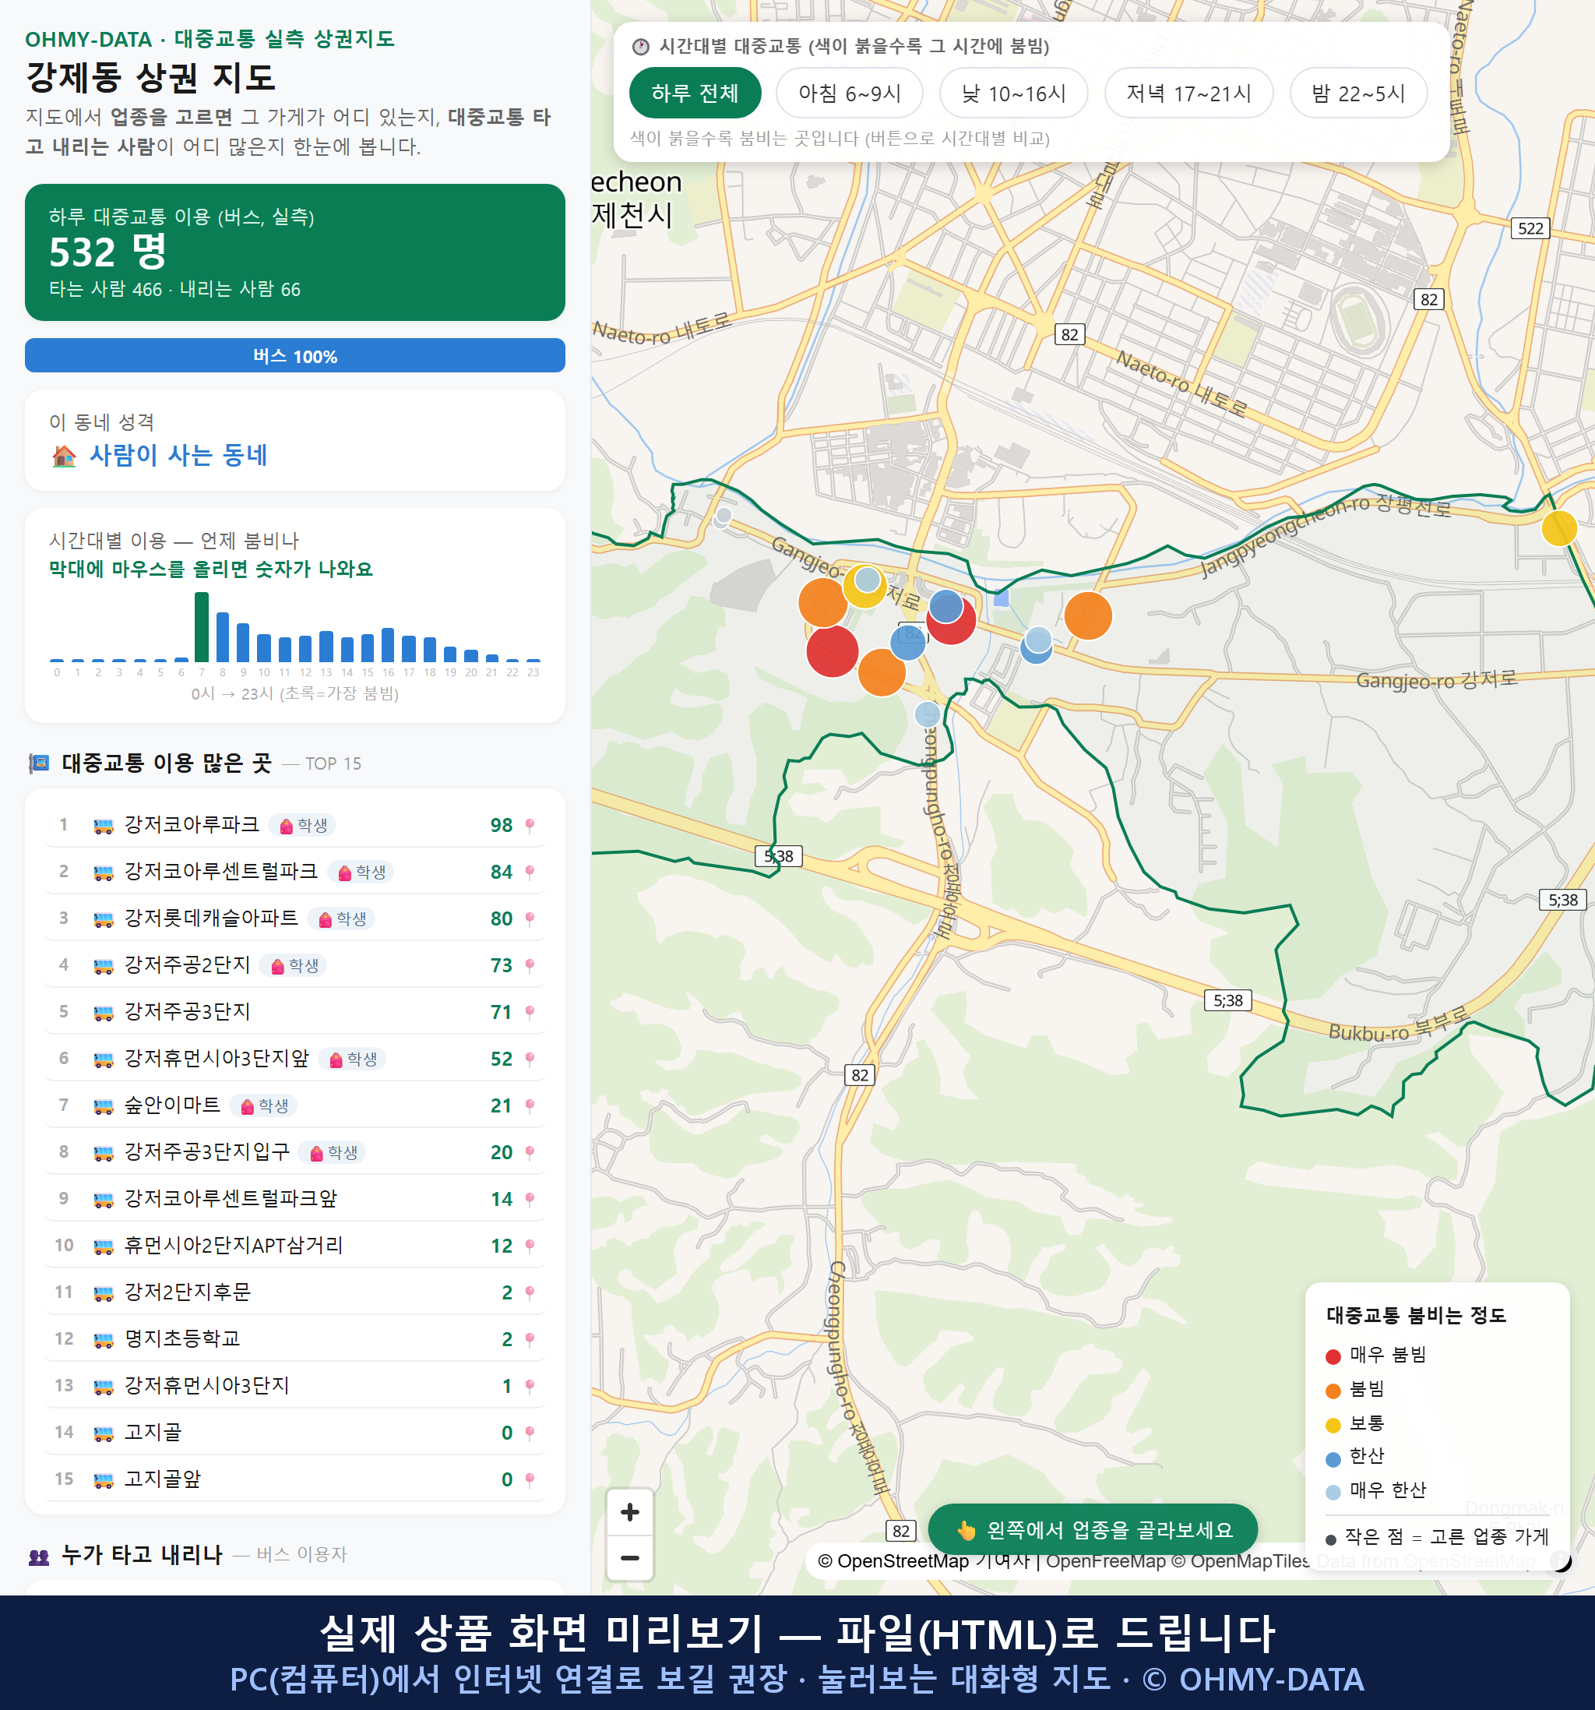
Task: Click the 왼쪽에서 업종을 골라보세요 green banner
Action: (1093, 1529)
